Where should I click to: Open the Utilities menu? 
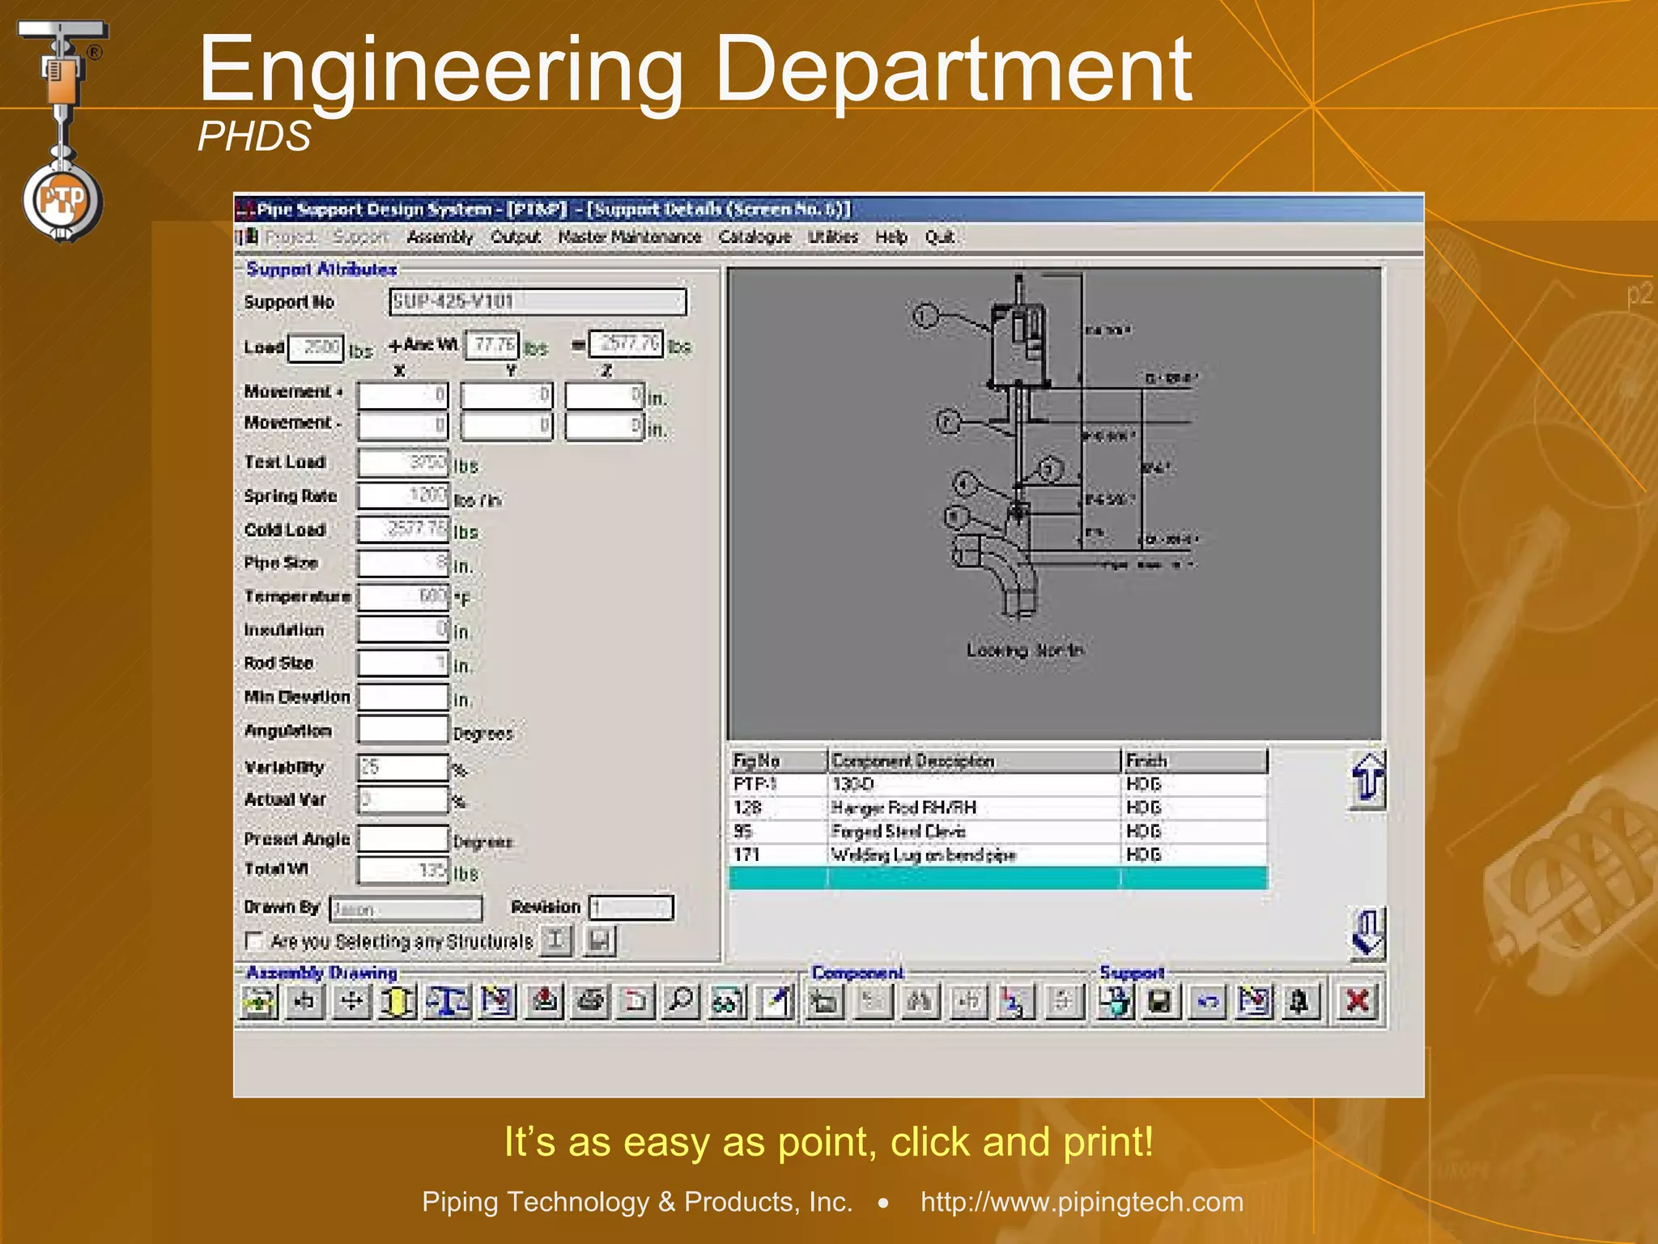click(x=833, y=237)
